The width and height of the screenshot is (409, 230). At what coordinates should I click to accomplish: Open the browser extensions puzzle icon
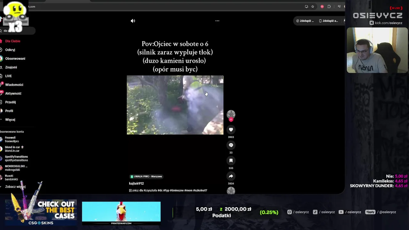[x=329, y=6]
